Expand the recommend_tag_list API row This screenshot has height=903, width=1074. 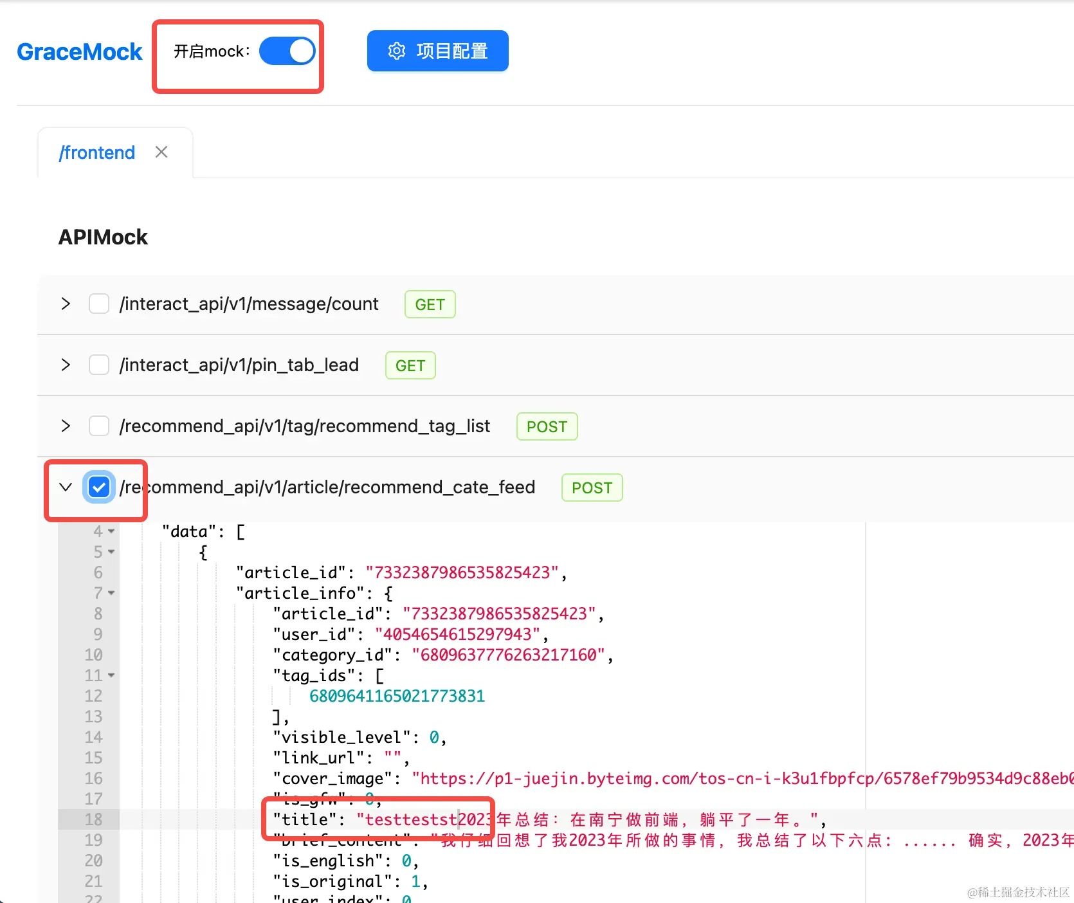pyautogui.click(x=66, y=426)
